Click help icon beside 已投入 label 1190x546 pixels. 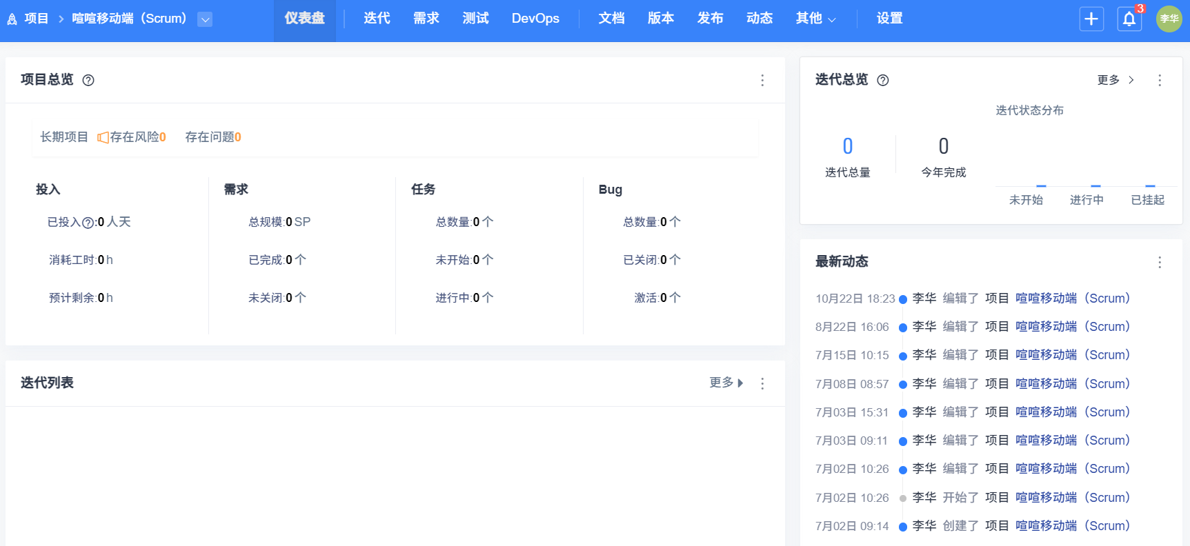[88, 223]
